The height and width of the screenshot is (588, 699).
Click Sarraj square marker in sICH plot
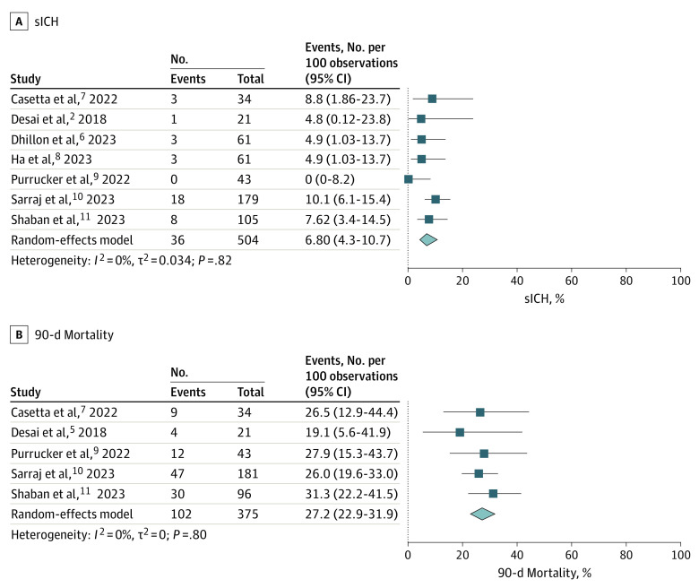pos(436,199)
